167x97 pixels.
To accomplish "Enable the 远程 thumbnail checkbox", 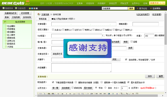I will (x=132, y=42).
